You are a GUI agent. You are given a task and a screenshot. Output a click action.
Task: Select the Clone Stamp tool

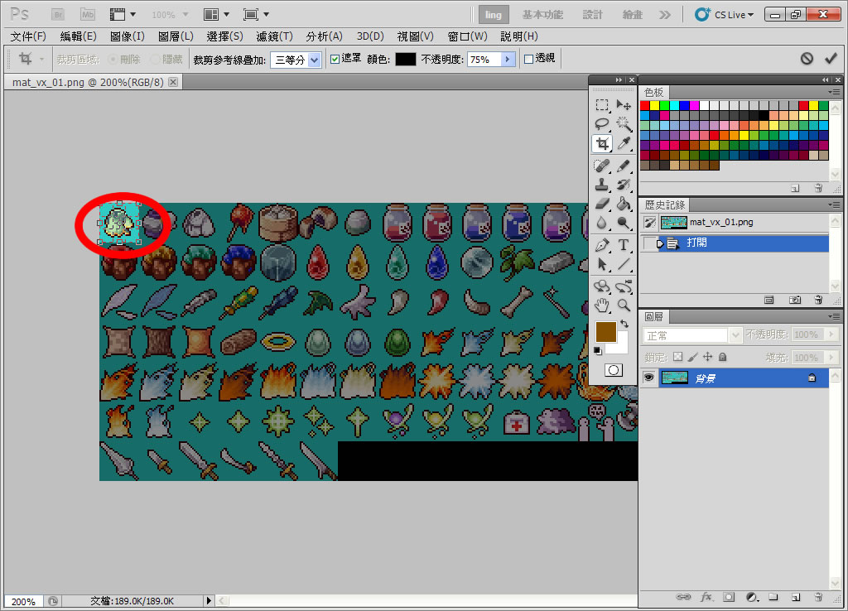[602, 185]
